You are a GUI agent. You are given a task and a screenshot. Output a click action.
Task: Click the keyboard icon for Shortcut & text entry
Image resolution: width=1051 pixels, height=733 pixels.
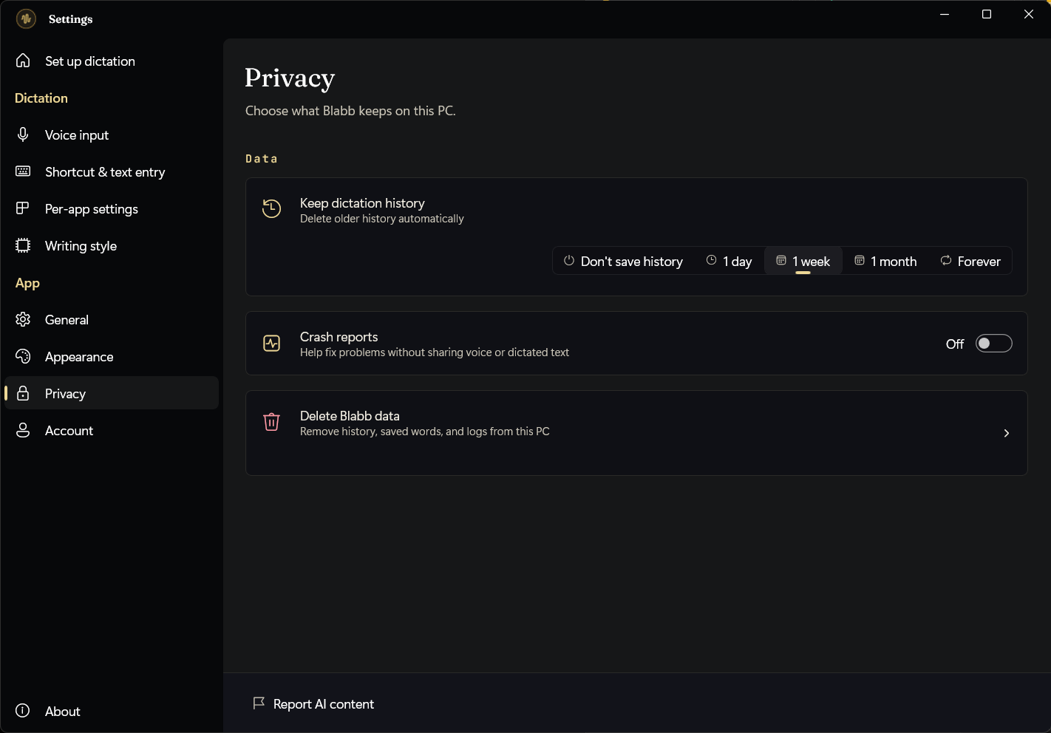pyautogui.click(x=23, y=171)
